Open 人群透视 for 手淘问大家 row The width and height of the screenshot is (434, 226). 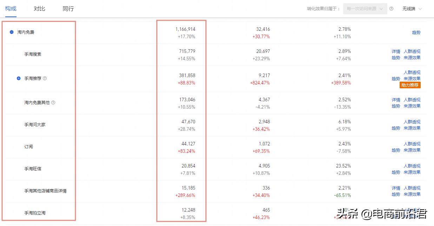[412, 122]
